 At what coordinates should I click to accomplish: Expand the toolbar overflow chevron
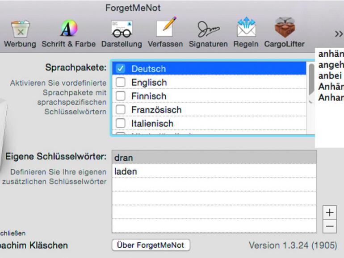click(339, 34)
